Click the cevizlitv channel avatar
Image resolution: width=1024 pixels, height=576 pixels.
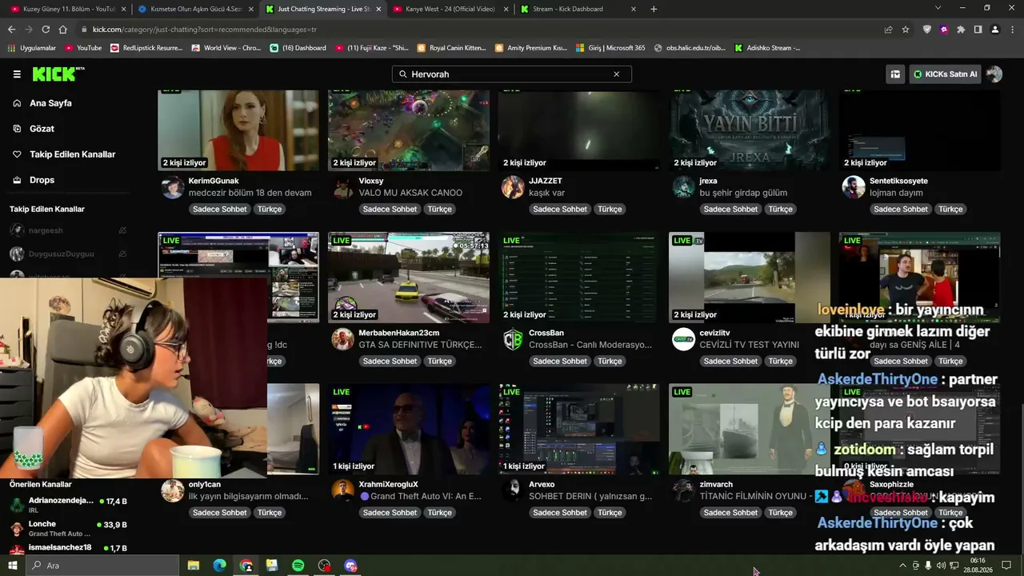pos(683,339)
